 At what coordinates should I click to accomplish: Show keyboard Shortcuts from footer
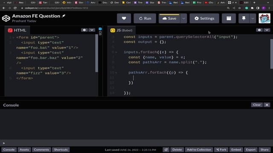tap(61, 150)
